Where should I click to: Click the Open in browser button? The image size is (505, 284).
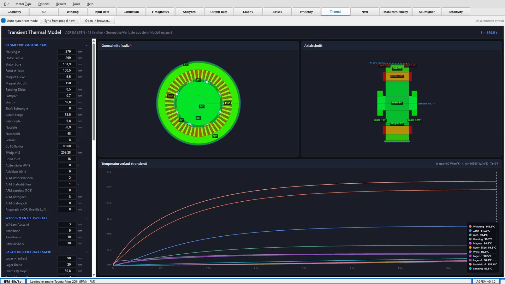coord(98,21)
